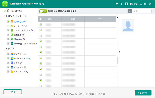The image size is (155, 98).
Task: Click the green plus application logo
Action: click(x=5, y=4)
